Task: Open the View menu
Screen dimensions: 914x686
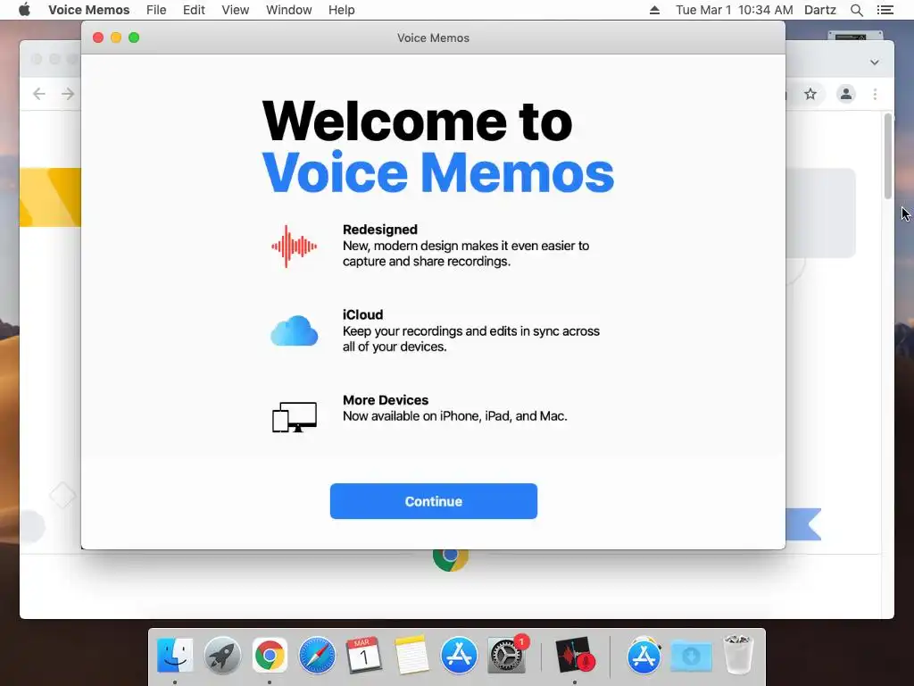Action: click(x=235, y=10)
